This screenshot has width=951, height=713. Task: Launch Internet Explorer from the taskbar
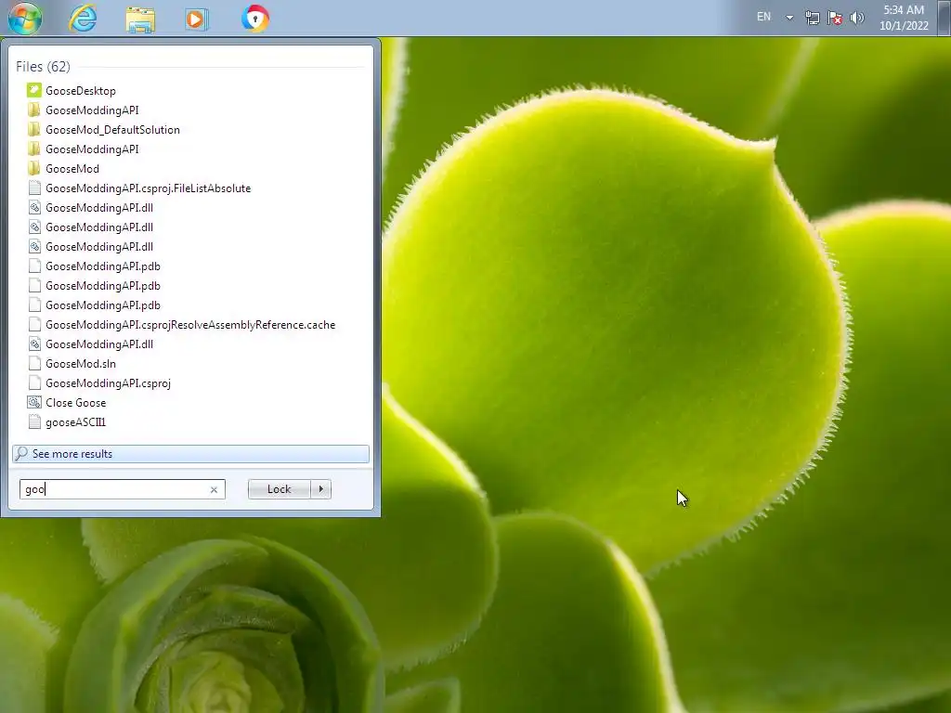point(83,19)
